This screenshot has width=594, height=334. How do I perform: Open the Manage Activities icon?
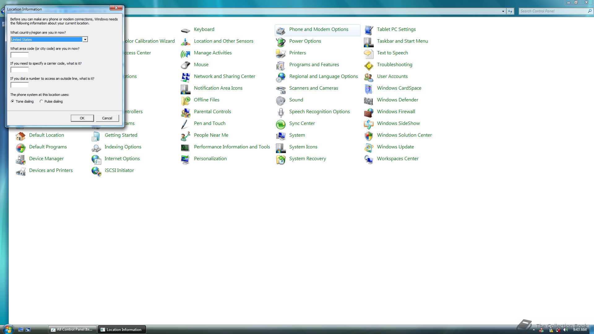[185, 54]
